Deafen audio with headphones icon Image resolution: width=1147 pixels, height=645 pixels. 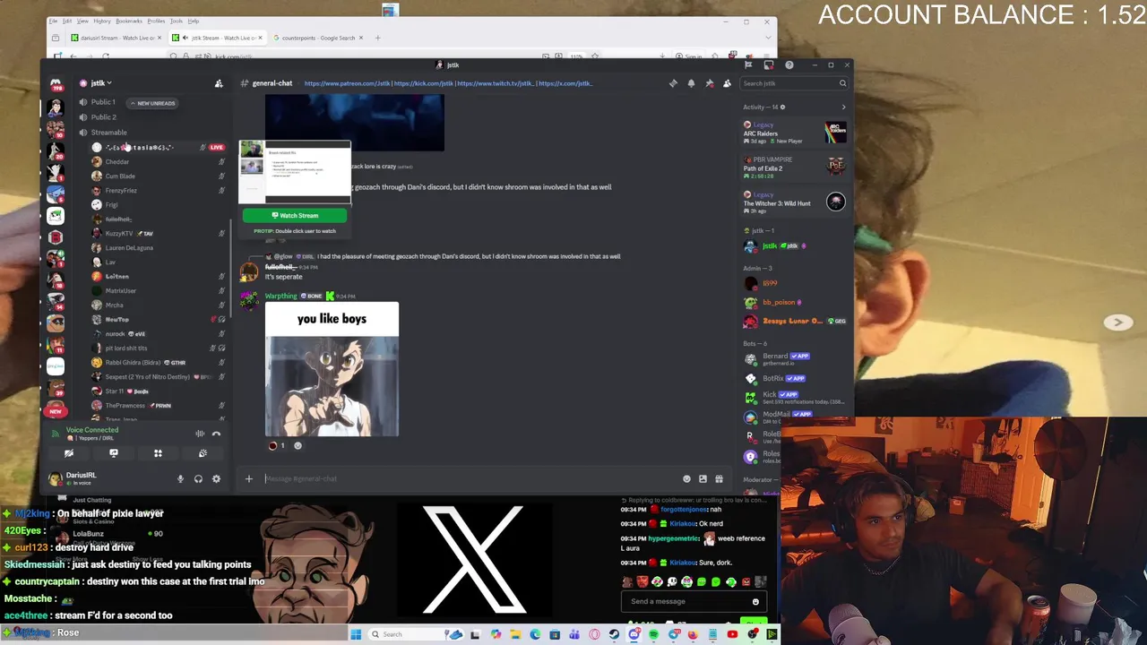pos(198,479)
